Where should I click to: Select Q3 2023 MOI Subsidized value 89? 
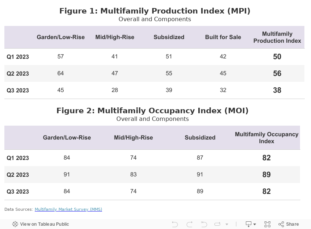tap(200, 191)
